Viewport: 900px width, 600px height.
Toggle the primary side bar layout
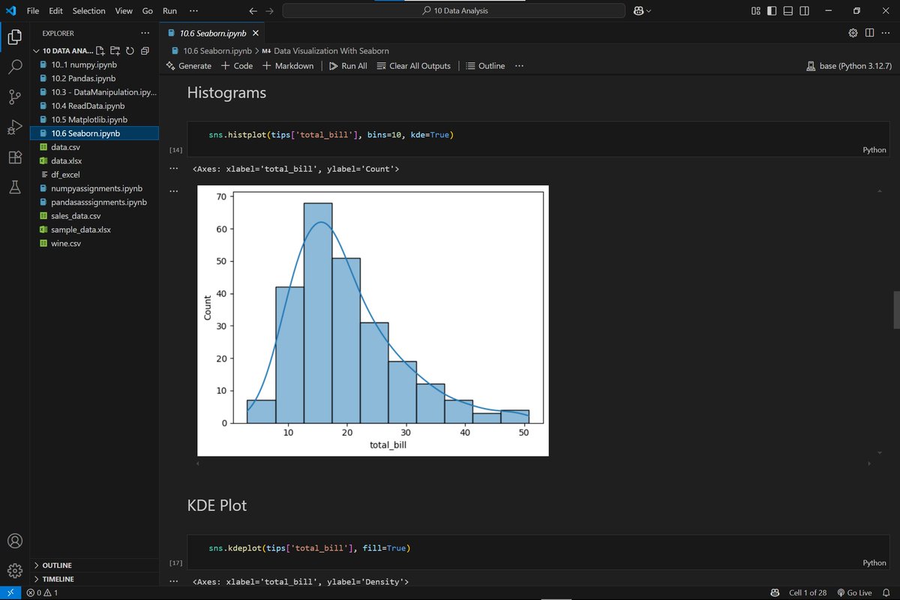pyautogui.click(x=772, y=11)
